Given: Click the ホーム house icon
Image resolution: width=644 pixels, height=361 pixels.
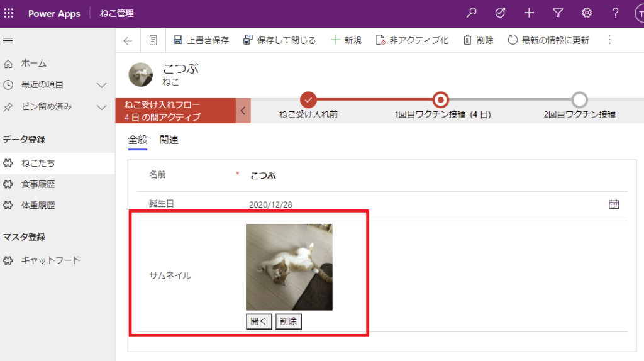Looking at the screenshot, I should point(8,64).
